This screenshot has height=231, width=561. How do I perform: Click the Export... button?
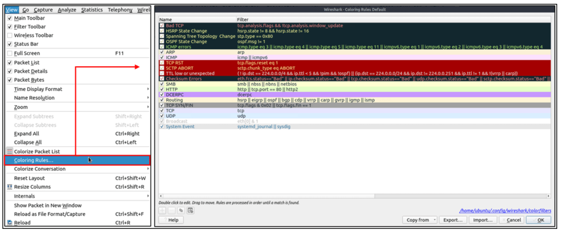(452, 220)
